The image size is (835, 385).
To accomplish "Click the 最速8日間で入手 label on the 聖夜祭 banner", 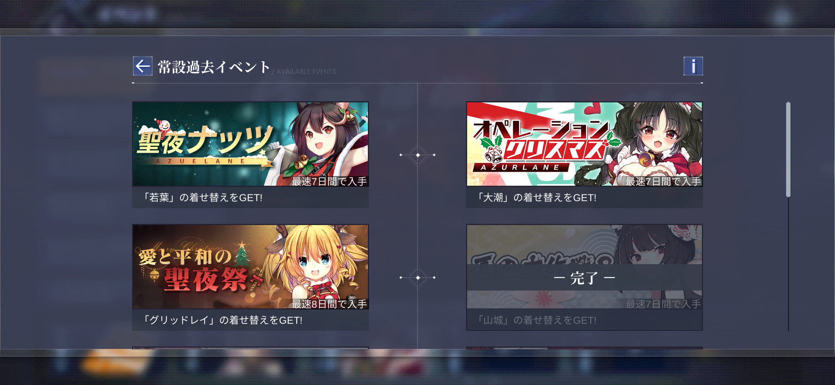I will [x=329, y=304].
